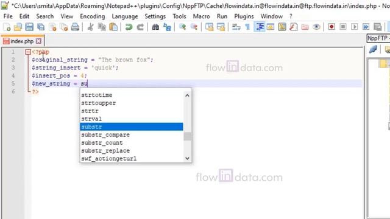Viewport: 390px width, 219px height.
Task: Choose substr_count from autocomplete list
Action: point(132,142)
